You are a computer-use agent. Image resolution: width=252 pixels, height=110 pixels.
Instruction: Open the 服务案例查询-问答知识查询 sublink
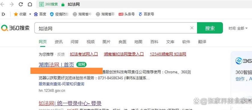[61, 84]
